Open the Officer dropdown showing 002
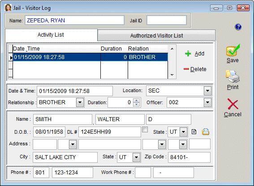The height and width of the screenshot is (186, 254). [x=207, y=102]
